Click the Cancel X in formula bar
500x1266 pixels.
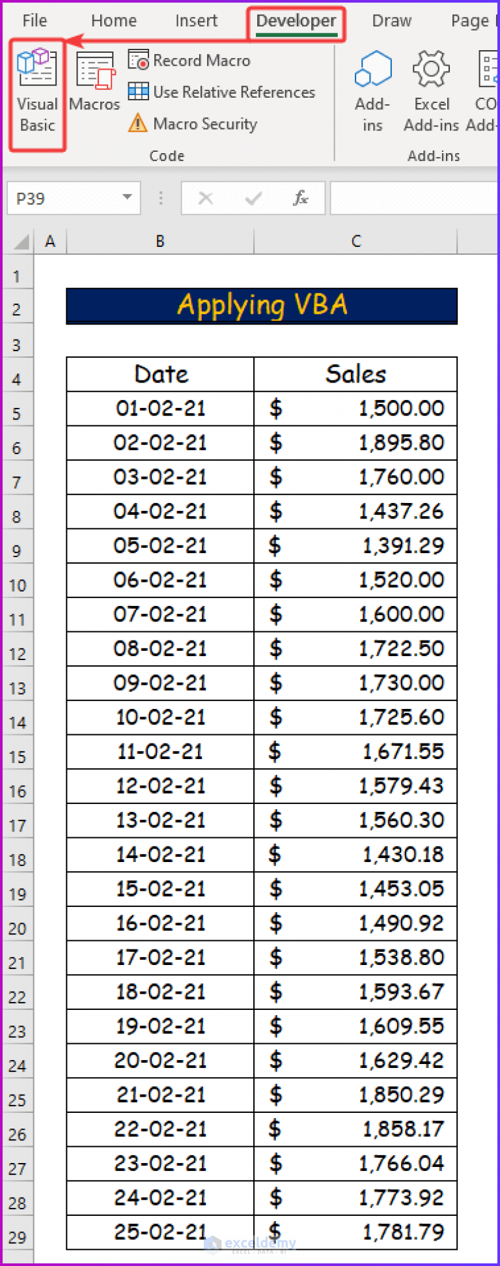coord(206,198)
